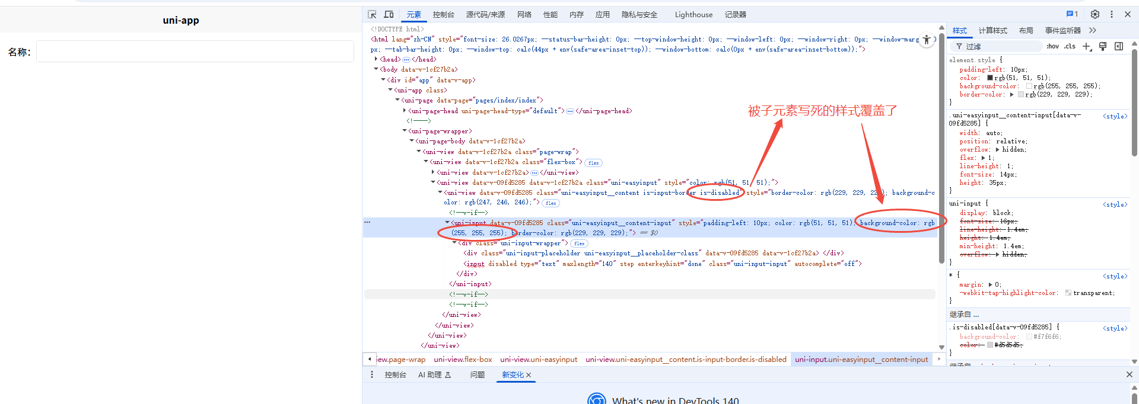1139x404 pixels.
Task: Toggle the device toolbar emulation icon
Action: point(389,14)
